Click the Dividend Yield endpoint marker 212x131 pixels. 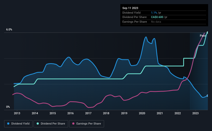(208, 96)
